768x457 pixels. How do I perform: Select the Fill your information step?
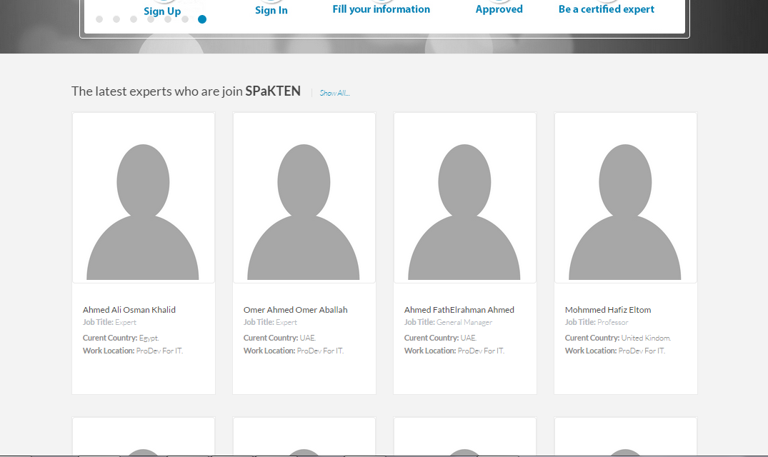(381, 9)
